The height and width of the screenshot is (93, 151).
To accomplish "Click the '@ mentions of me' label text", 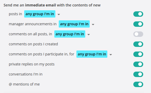I will pyautogui.click(x=24, y=84).
